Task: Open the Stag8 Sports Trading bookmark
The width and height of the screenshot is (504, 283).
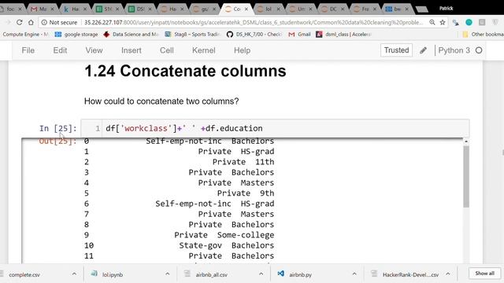Action: tap(192, 34)
